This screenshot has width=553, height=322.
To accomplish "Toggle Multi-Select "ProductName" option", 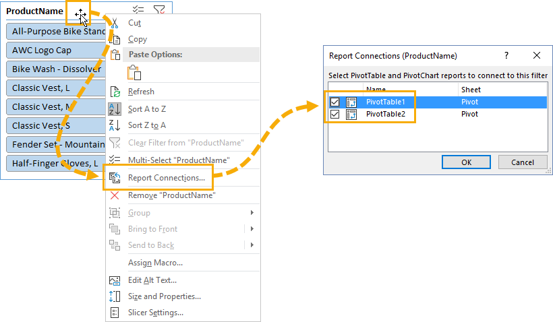I will [179, 160].
